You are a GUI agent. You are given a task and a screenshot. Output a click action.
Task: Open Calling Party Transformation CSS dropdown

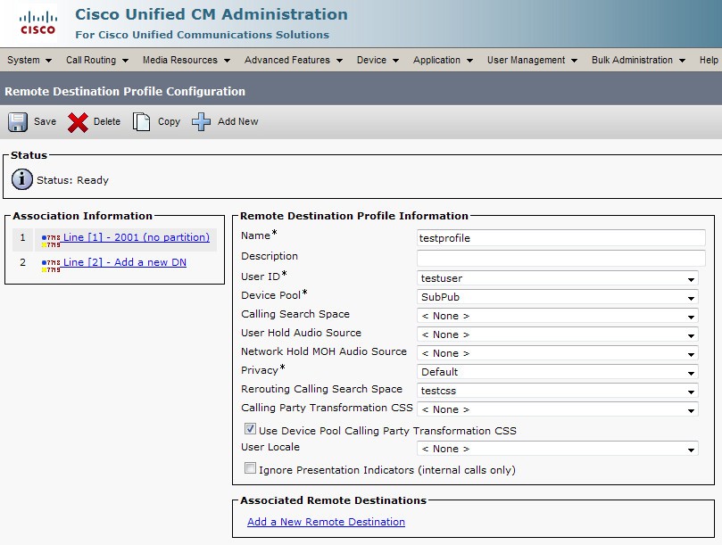pos(557,409)
